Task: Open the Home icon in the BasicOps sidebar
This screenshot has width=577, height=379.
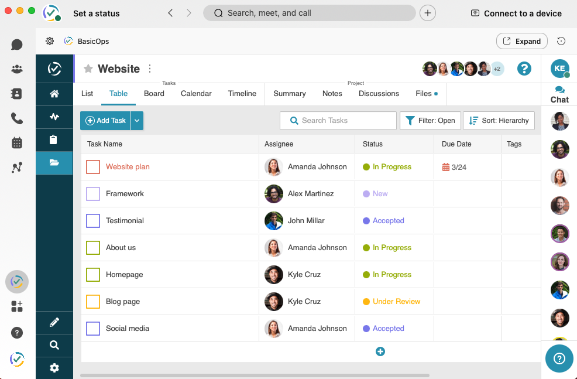Action: pos(54,93)
